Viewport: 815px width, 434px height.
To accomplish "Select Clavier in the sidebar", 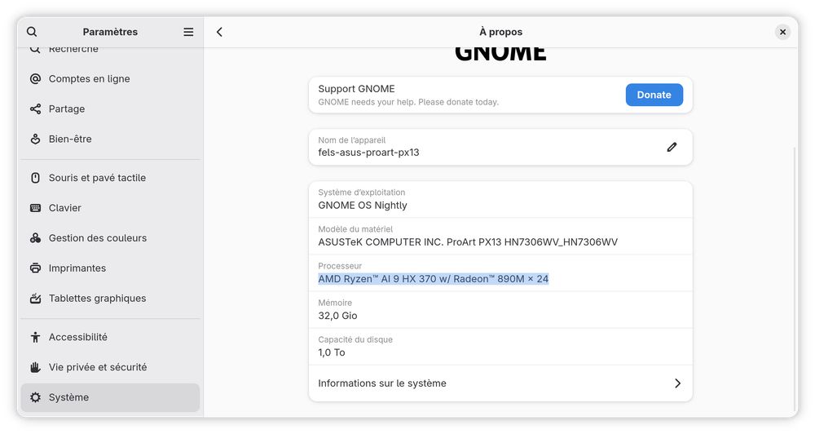I will tap(110, 208).
